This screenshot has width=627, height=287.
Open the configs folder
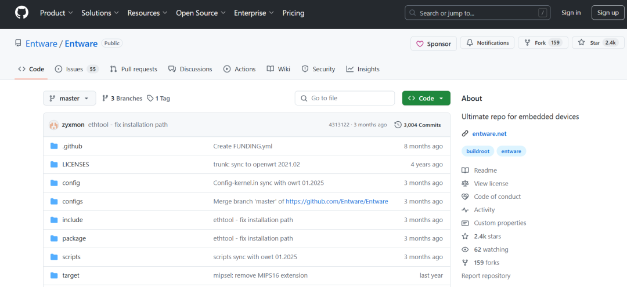[73, 201]
